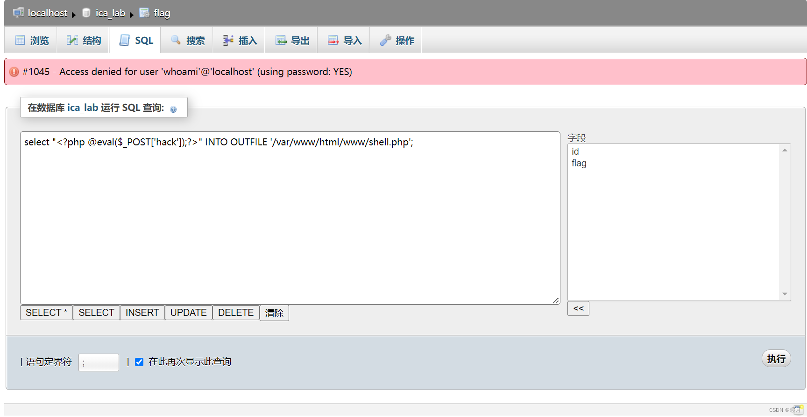This screenshot has width=807, height=417.
Task: Insert SELECT * template into query
Action: click(x=46, y=313)
